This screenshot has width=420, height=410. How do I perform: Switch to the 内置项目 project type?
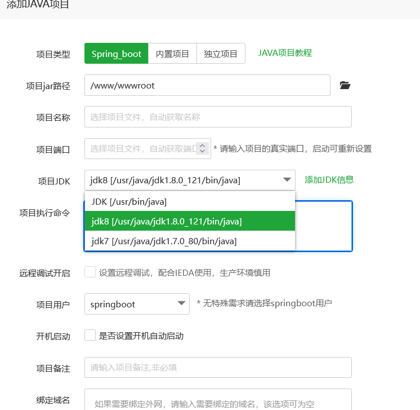[172, 54]
